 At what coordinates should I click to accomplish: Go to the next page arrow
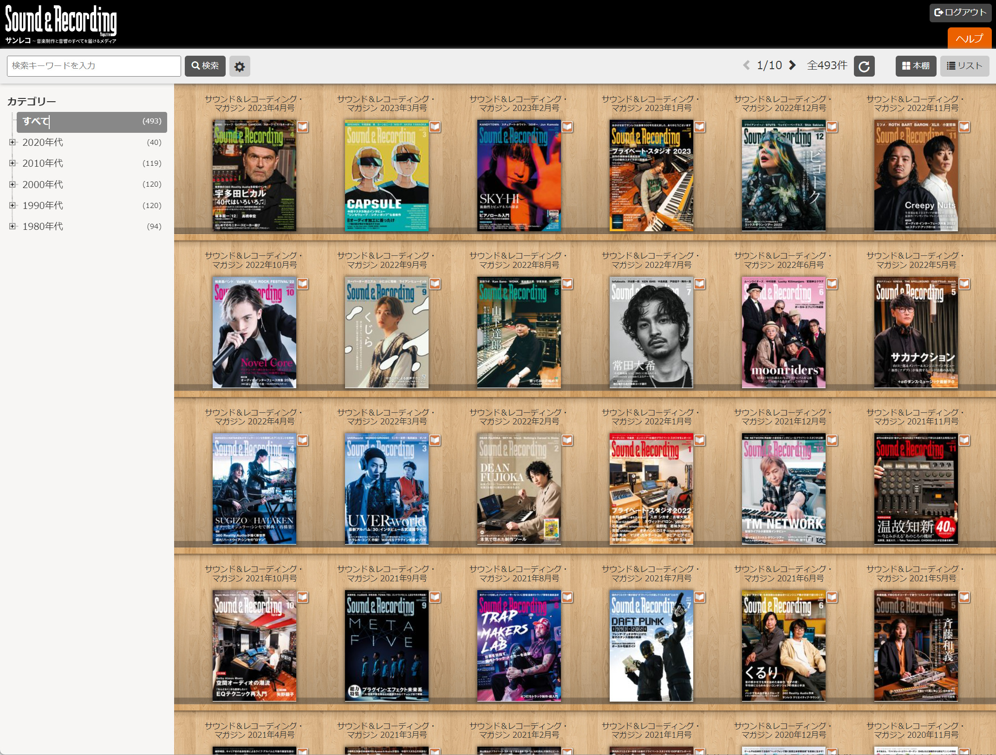[793, 65]
